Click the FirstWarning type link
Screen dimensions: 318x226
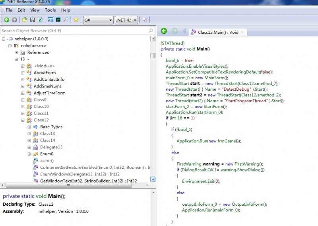[189, 164]
